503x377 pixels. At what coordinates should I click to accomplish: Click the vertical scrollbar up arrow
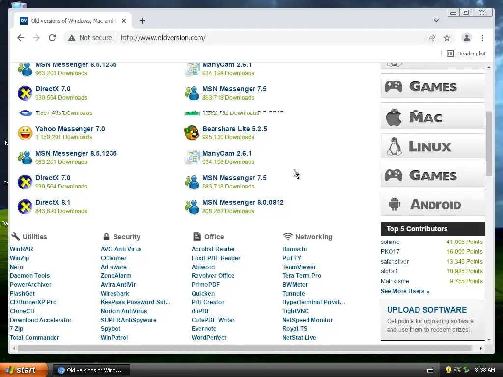click(x=489, y=67)
